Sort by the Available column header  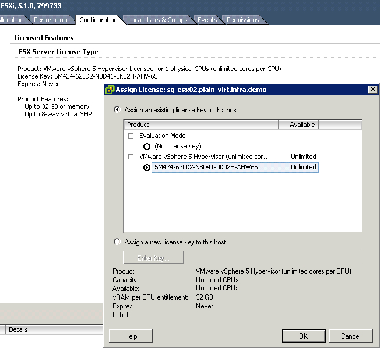point(298,125)
